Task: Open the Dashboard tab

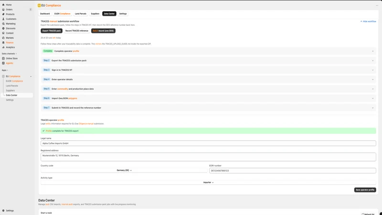Action: pos(45,14)
